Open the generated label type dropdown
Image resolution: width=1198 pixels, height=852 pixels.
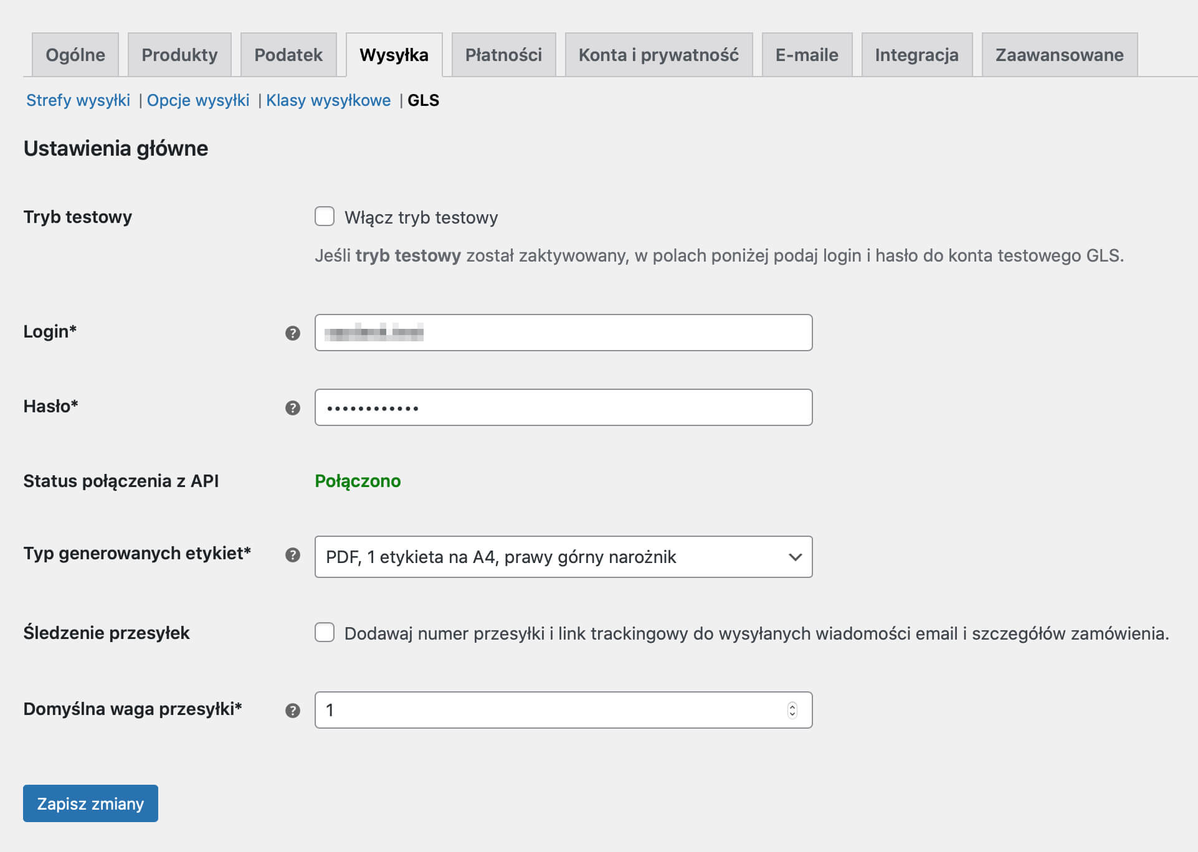click(563, 557)
